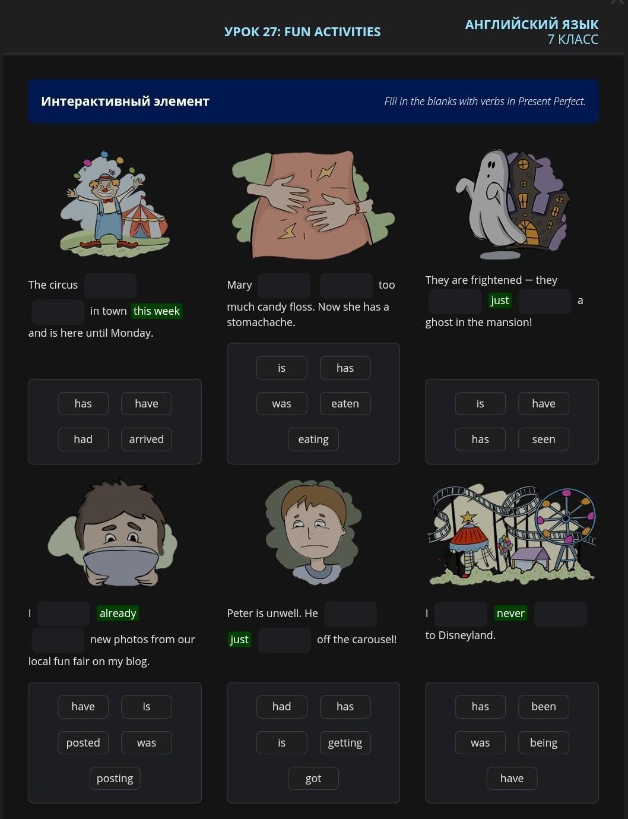Select the 'been' word chip

tap(544, 707)
